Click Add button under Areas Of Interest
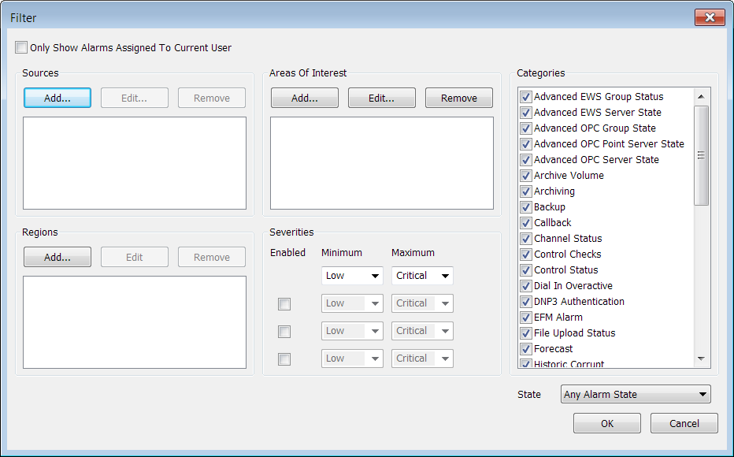Screen dimensions: 734x457 click(304, 98)
